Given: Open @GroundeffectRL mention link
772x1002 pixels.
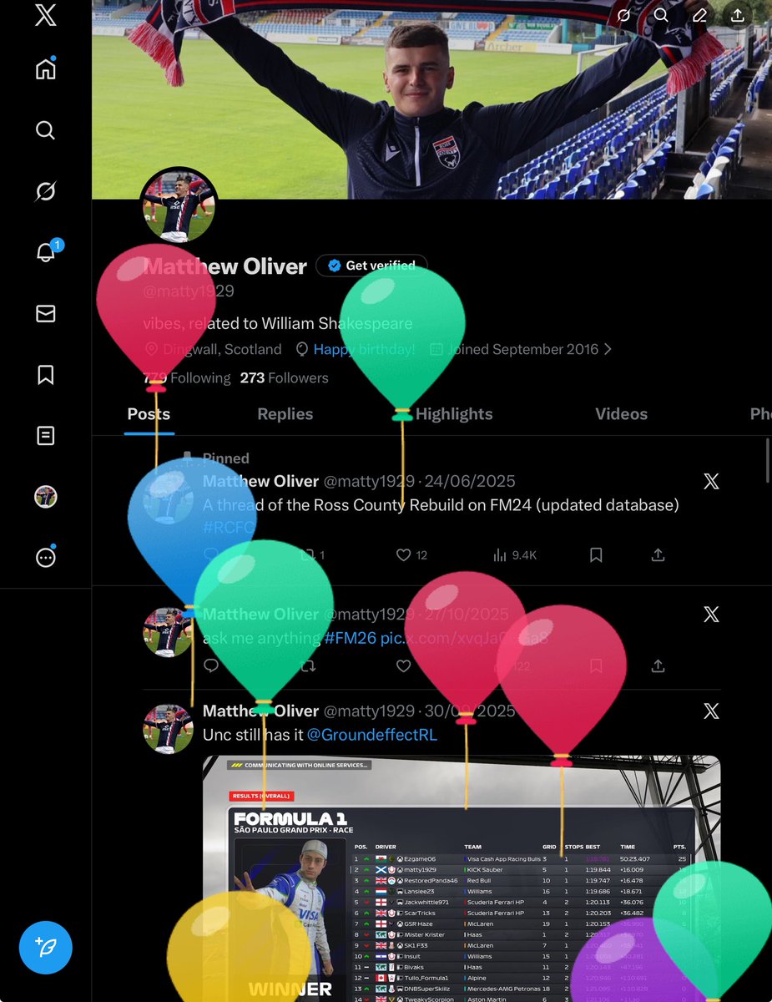Looking at the screenshot, I should 372,736.
